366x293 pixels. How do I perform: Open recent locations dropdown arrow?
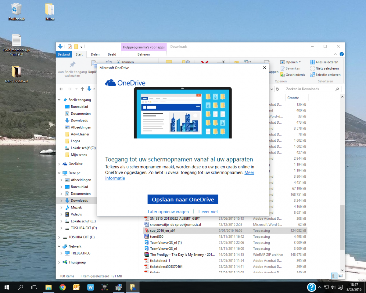(x=76, y=89)
